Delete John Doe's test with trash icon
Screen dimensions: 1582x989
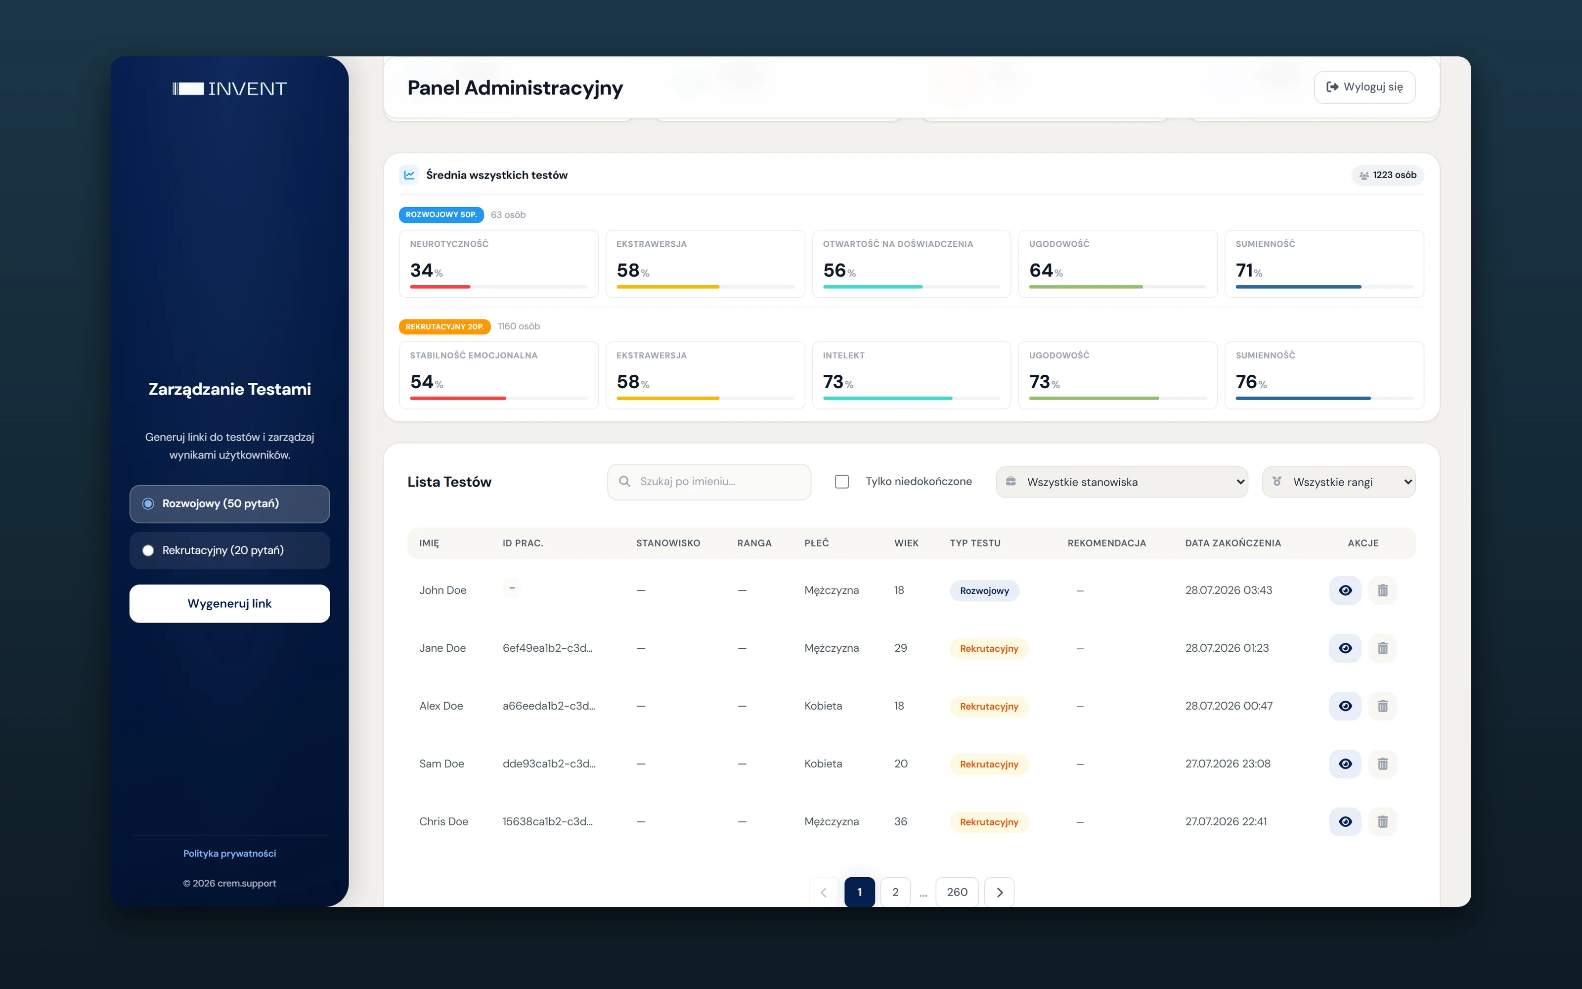pyautogui.click(x=1382, y=590)
